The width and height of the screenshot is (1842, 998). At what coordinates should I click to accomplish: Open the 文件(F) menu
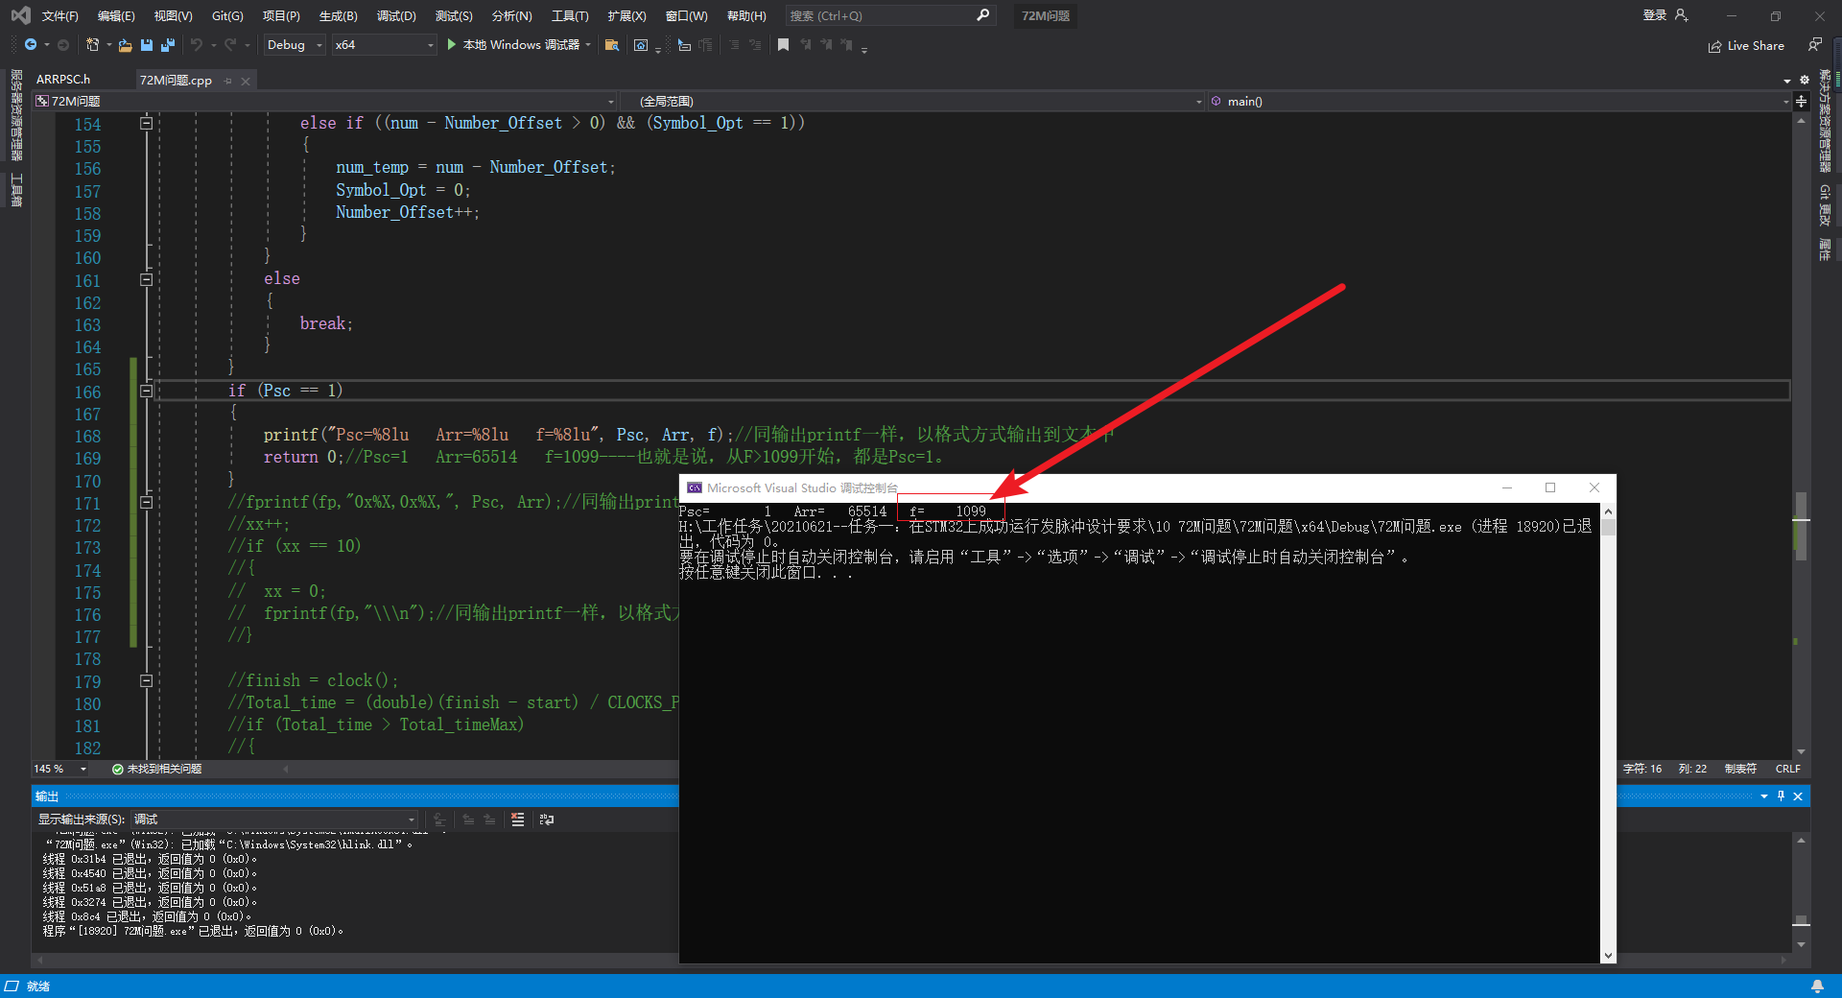(59, 15)
